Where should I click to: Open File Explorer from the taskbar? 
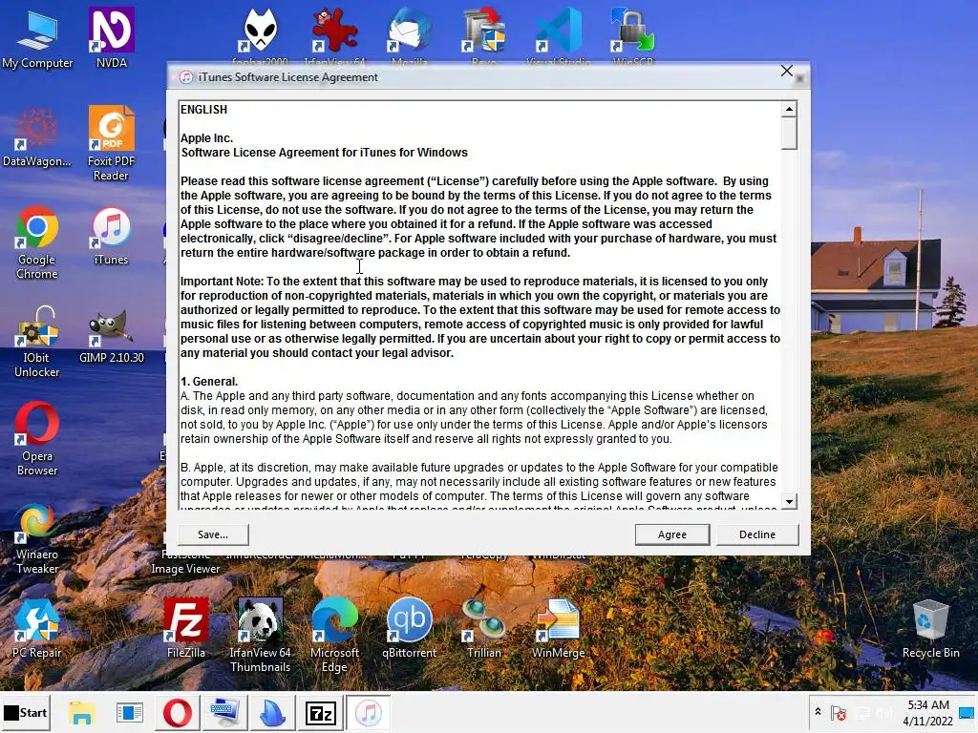tap(82, 712)
